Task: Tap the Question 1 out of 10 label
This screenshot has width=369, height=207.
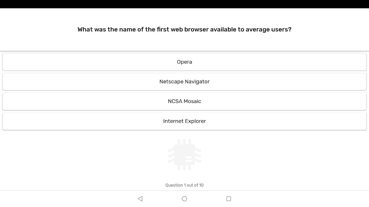Action: click(x=184, y=185)
